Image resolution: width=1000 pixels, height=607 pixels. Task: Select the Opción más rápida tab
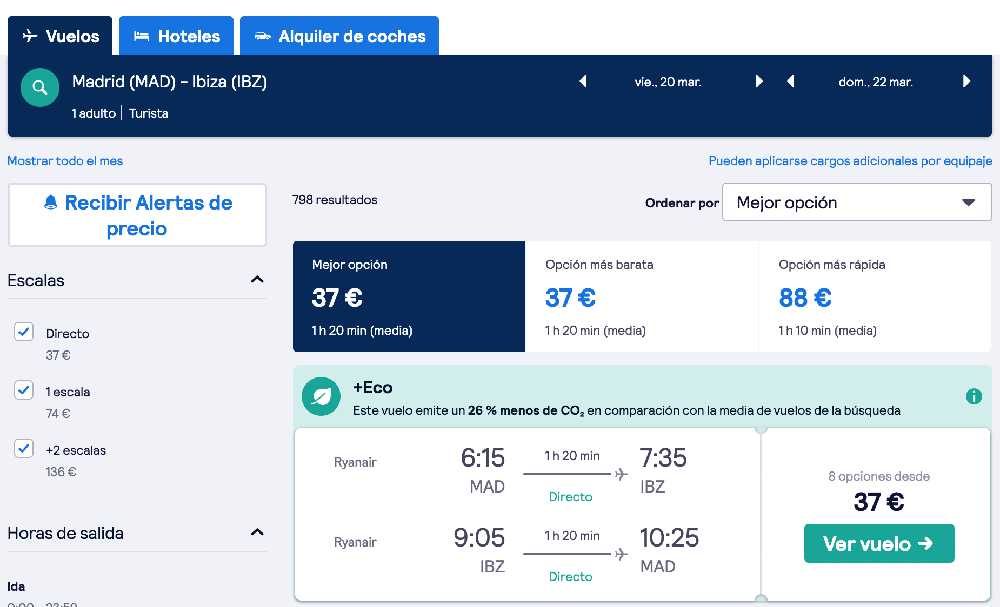click(x=875, y=296)
